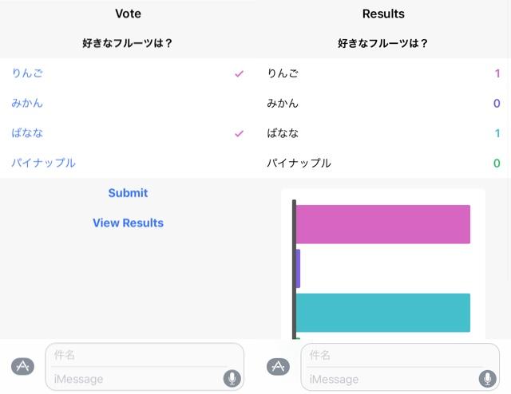Image resolution: width=511 pixels, height=394 pixels.
Task: Click the Results header title
Action: click(x=383, y=14)
